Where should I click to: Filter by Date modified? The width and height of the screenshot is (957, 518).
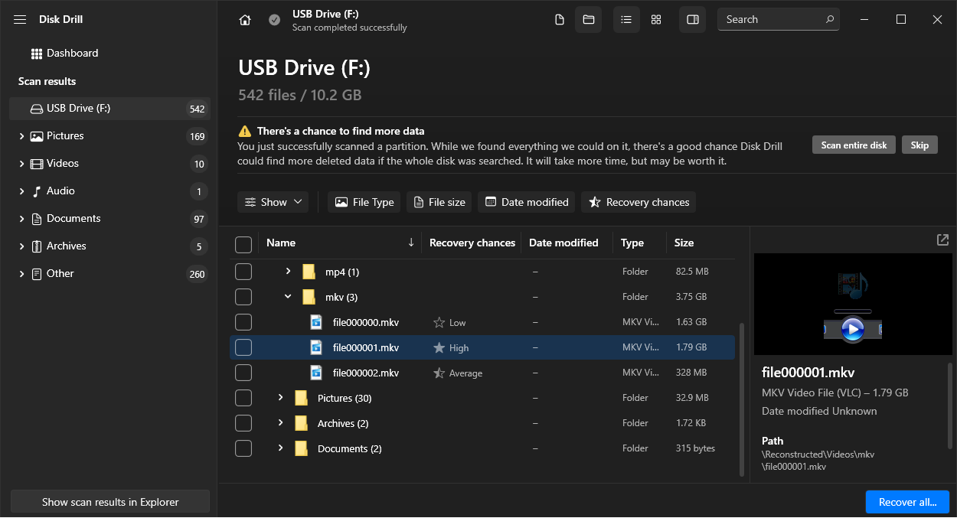tap(527, 202)
